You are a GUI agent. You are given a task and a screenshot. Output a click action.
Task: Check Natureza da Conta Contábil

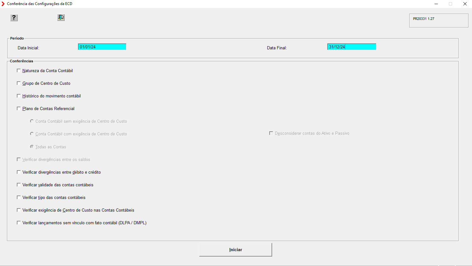pyautogui.click(x=19, y=71)
